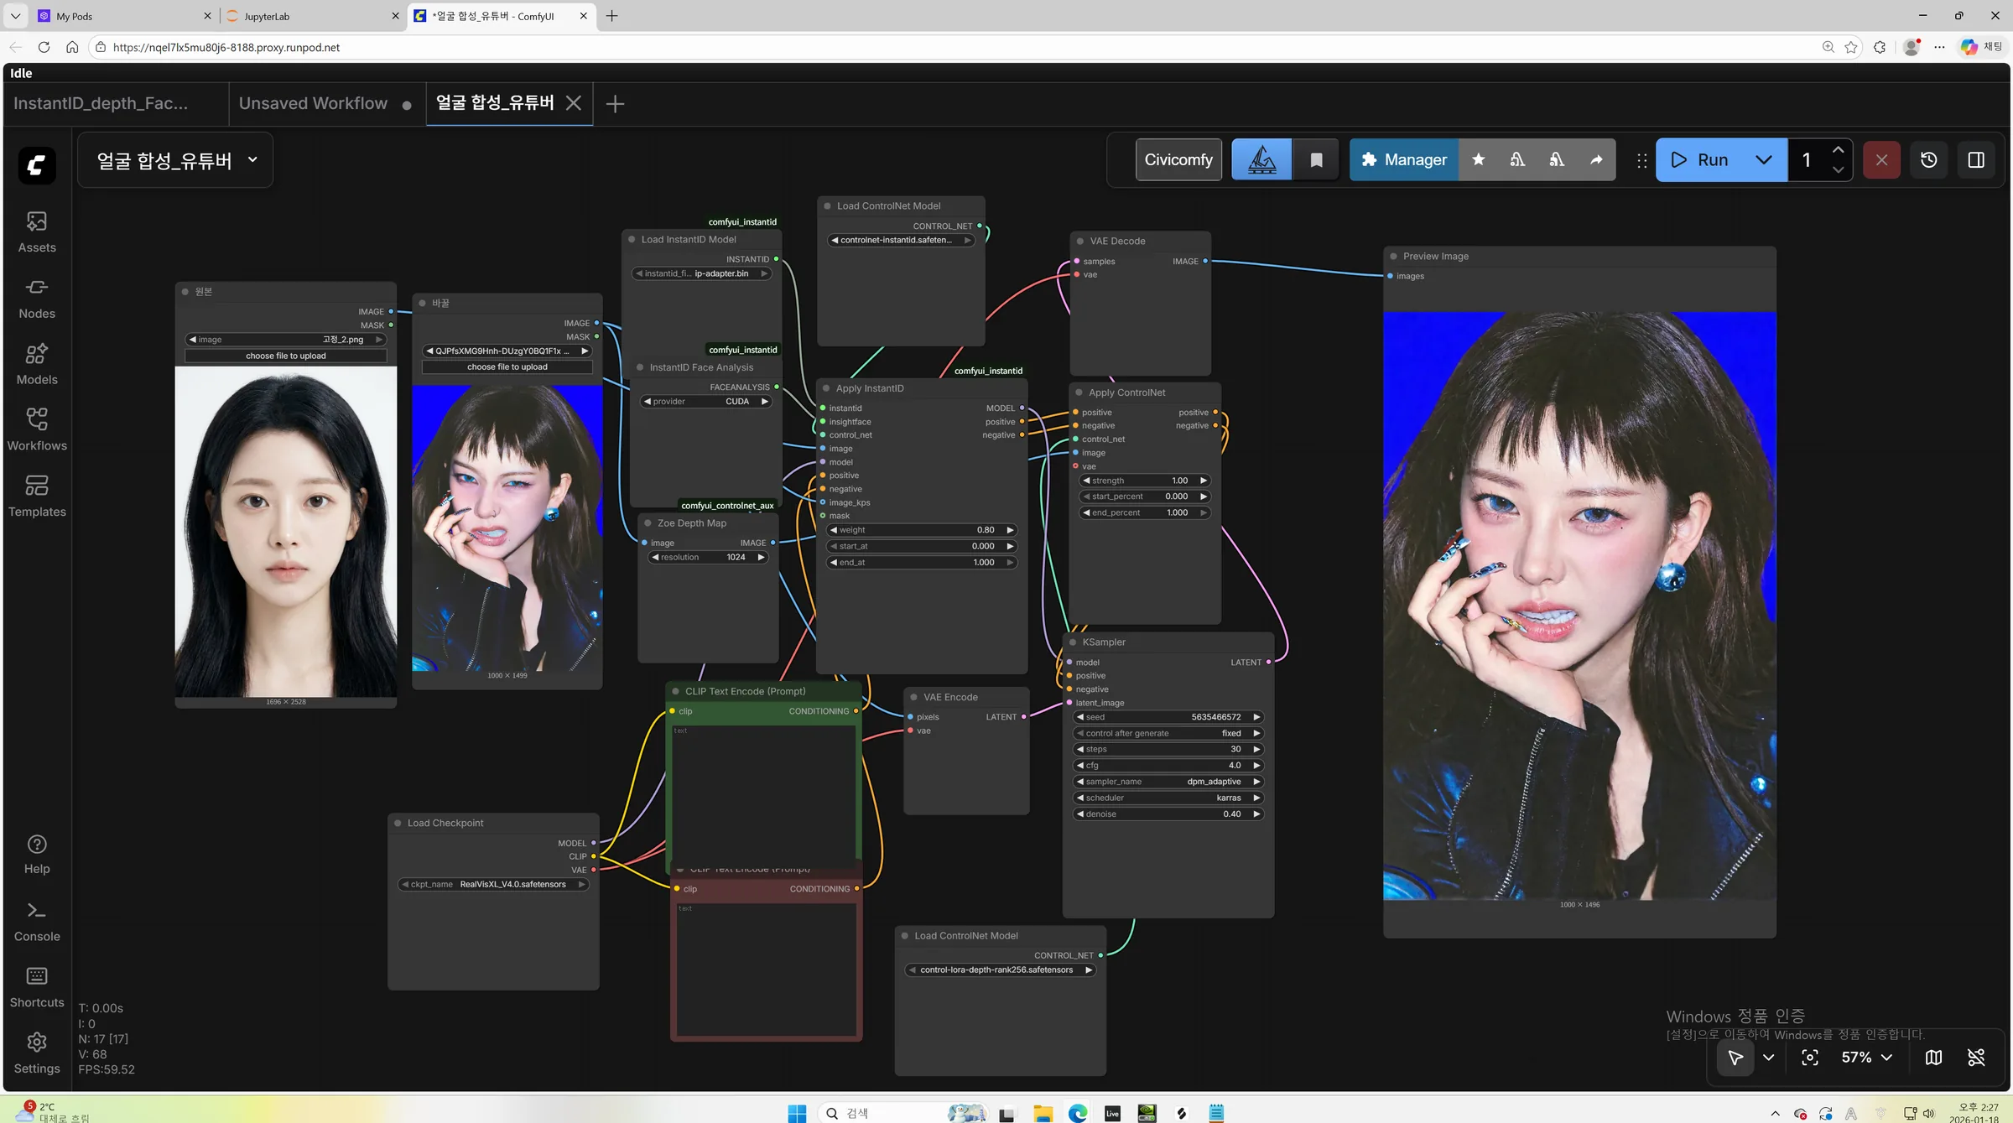Image resolution: width=2013 pixels, height=1123 pixels.
Task: Open the Assets sidebar panel
Action: [x=37, y=231]
